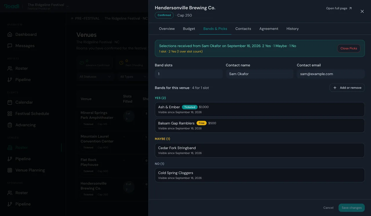This screenshot has height=216, width=371.
Task: Open The Ridgeline Festival switcher chevron
Action: [x=68, y=6]
